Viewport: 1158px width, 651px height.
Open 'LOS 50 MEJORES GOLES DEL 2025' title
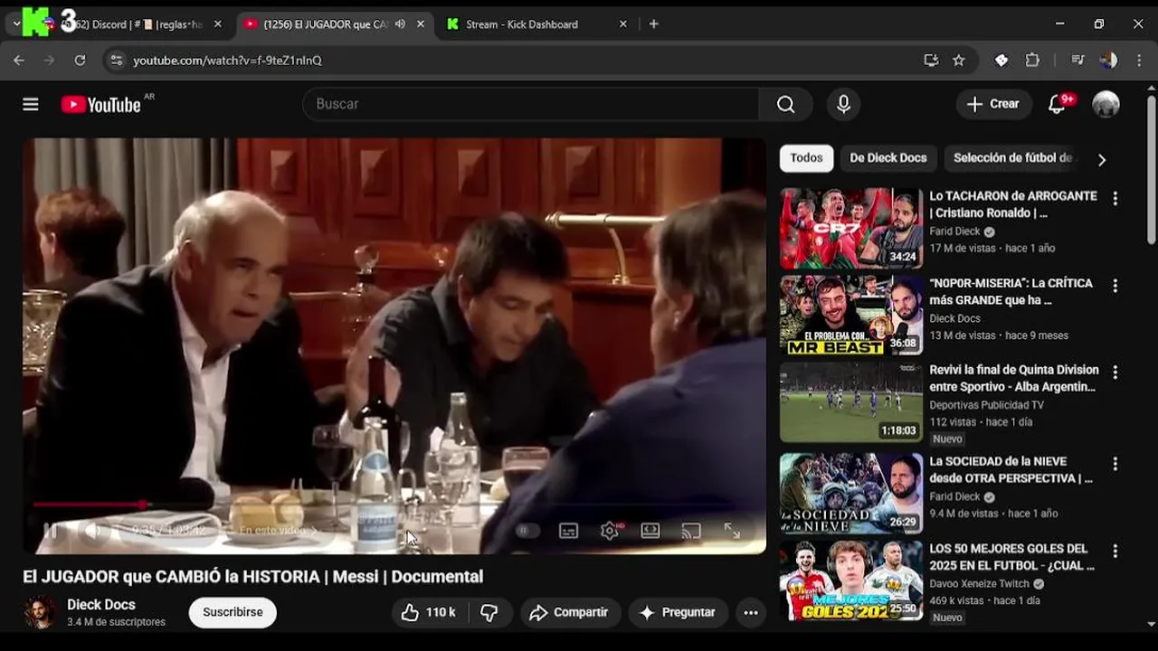click(x=1011, y=557)
